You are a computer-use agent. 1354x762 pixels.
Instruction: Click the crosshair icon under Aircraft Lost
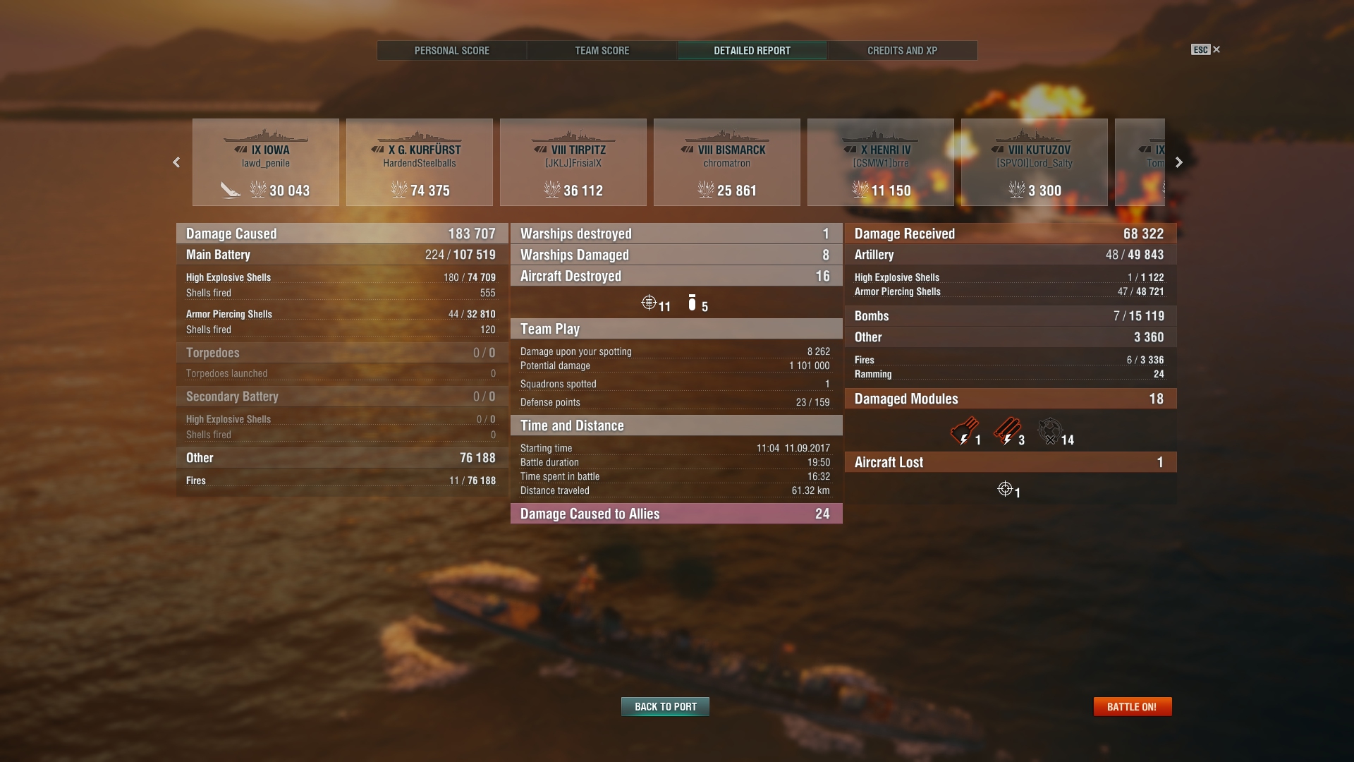click(1005, 488)
